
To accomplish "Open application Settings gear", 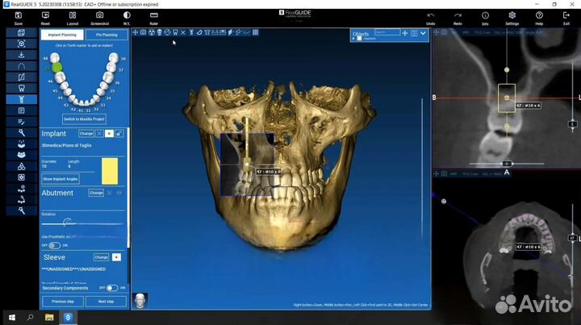I will (512, 15).
